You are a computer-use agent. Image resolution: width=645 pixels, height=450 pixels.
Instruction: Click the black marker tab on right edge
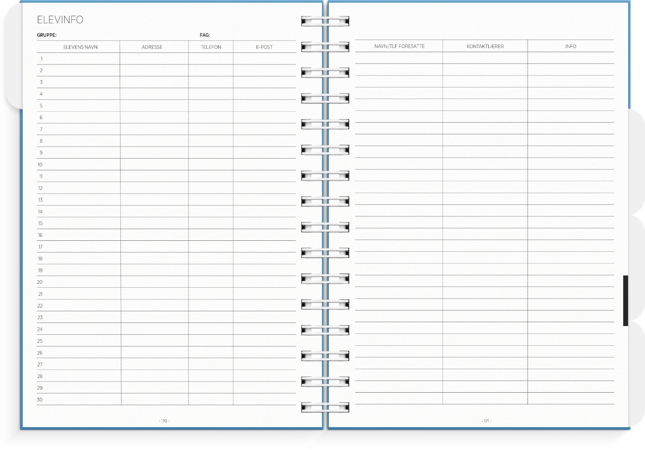click(x=625, y=300)
